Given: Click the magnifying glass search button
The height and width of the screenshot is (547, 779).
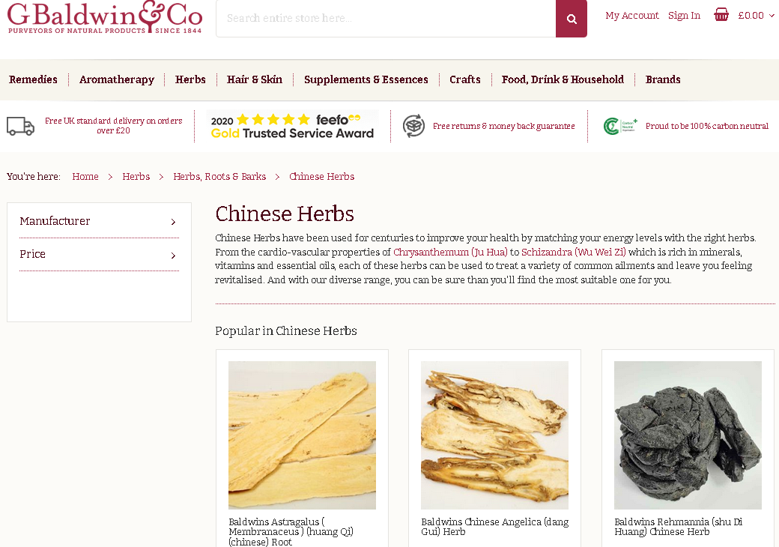Looking at the screenshot, I should click(572, 19).
